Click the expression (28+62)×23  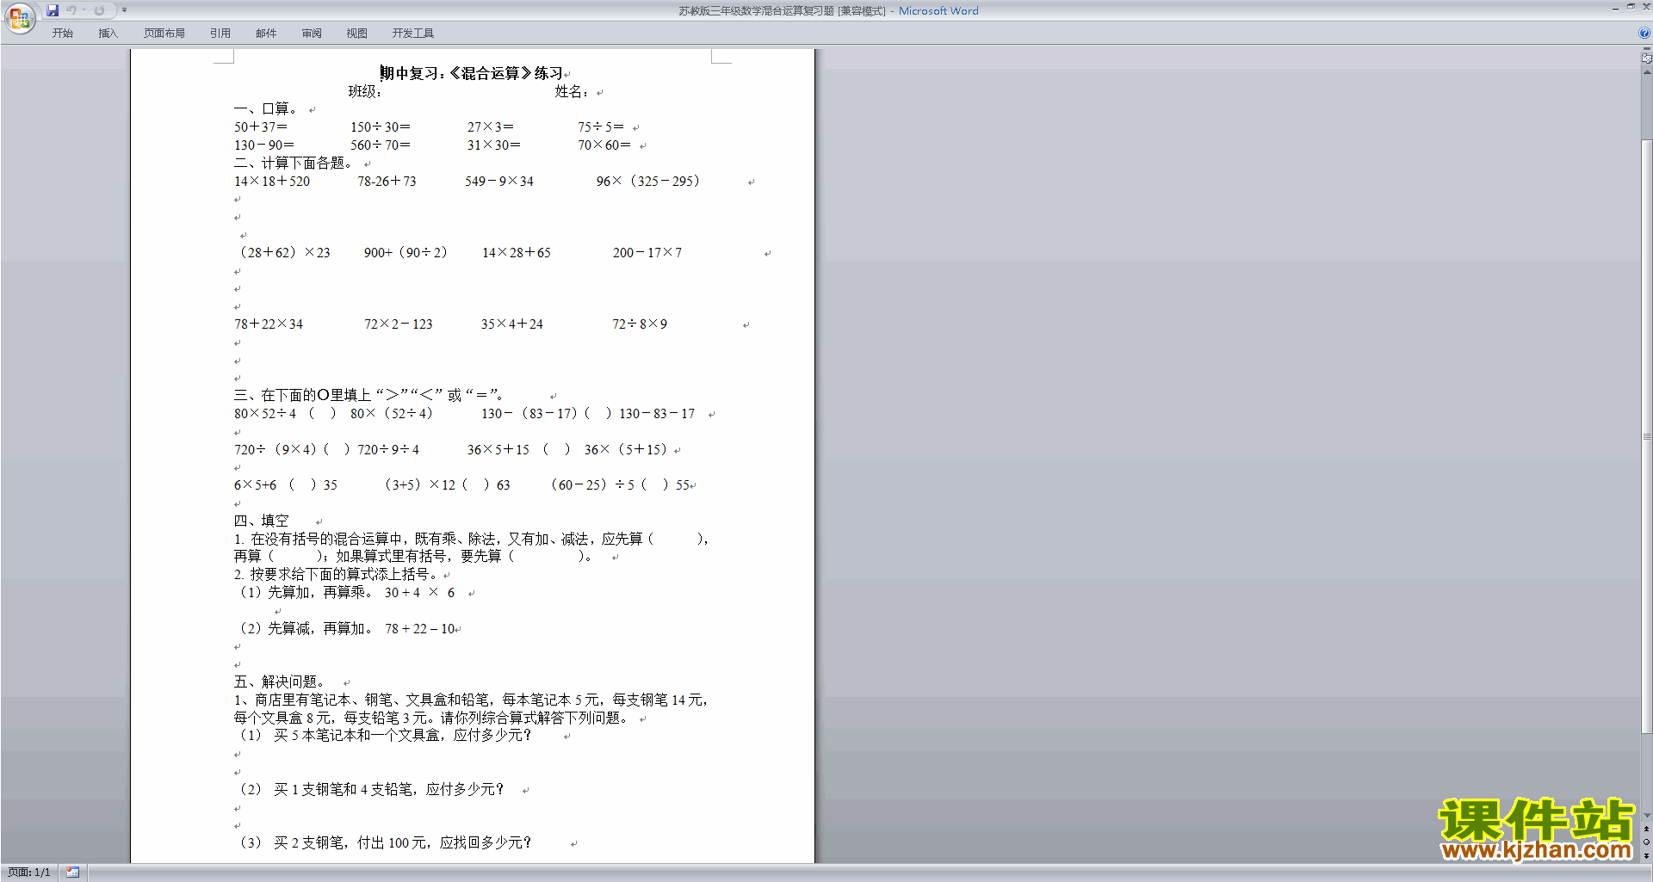pyautogui.click(x=283, y=252)
